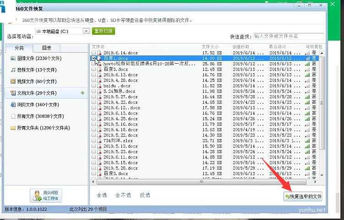Click the 恢复选中的文件 button
The height and width of the screenshot is (220, 344).
pos(303,197)
